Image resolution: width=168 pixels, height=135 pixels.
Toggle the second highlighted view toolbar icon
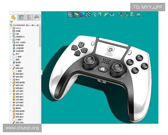click(x=76, y=14)
